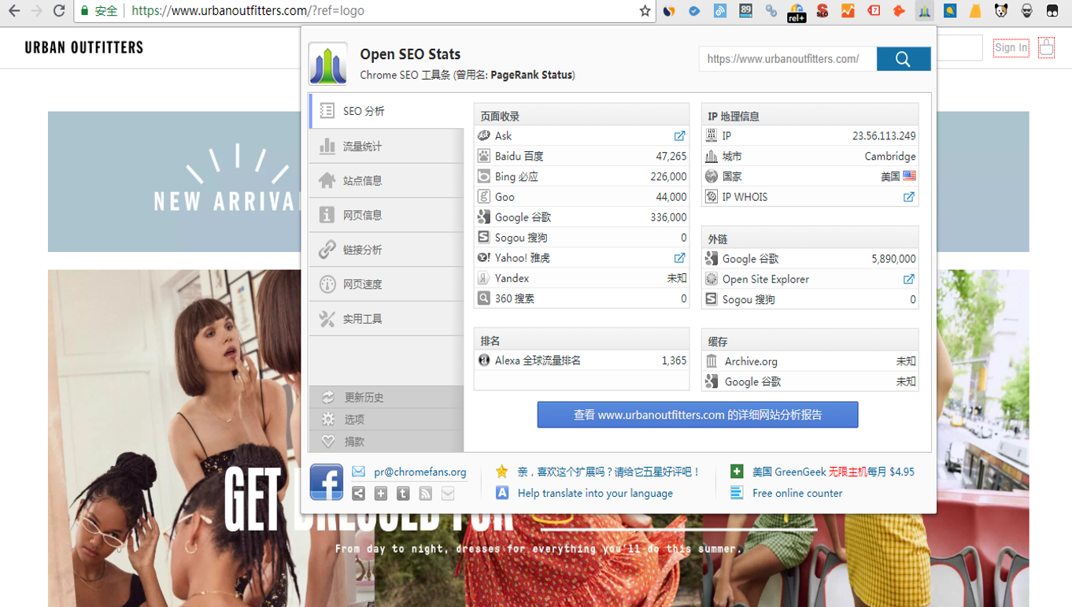The height and width of the screenshot is (607, 1072).
Task: Click the Open SEO Stats extension icon
Action: tap(924, 11)
